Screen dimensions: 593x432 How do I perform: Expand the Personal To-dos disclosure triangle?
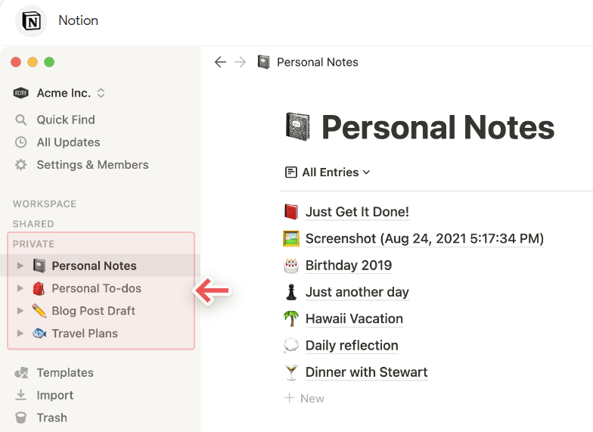[x=20, y=288]
